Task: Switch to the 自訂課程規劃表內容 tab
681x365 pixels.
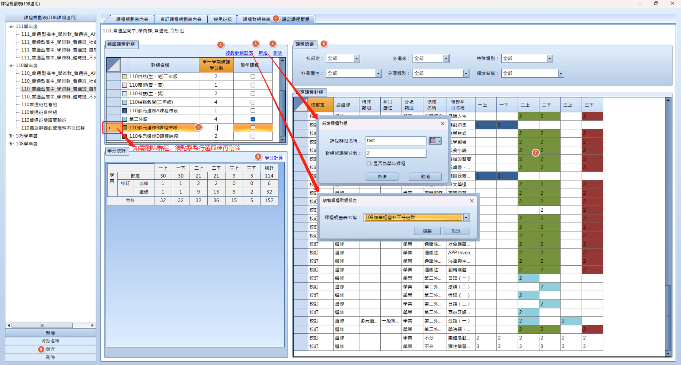Action: pos(181,19)
